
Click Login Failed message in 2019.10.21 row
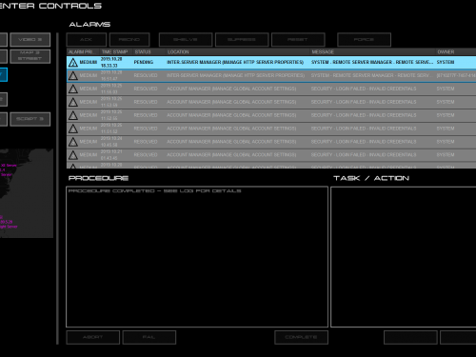pos(364,155)
